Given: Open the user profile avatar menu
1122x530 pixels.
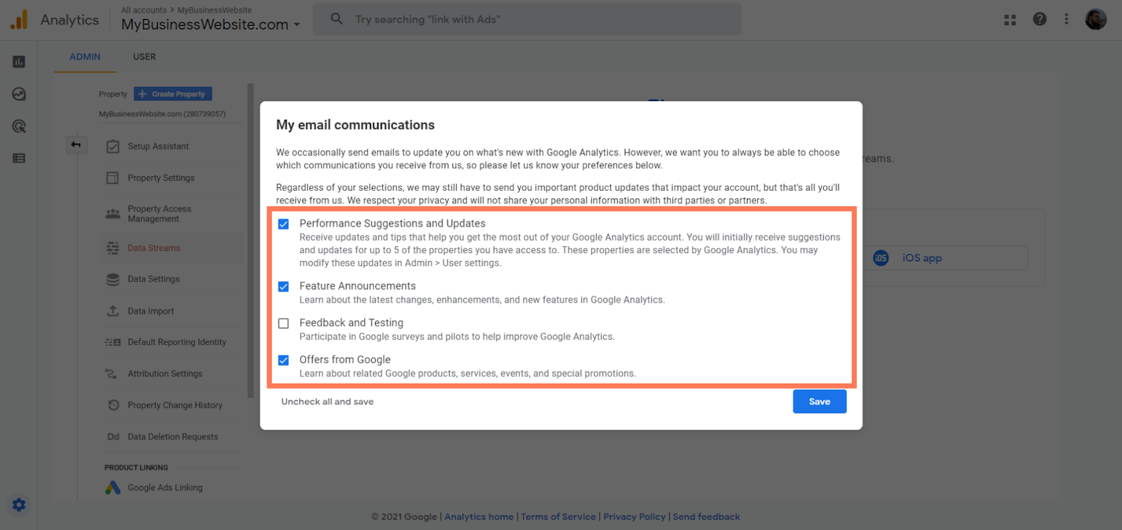Looking at the screenshot, I should click(1095, 20).
